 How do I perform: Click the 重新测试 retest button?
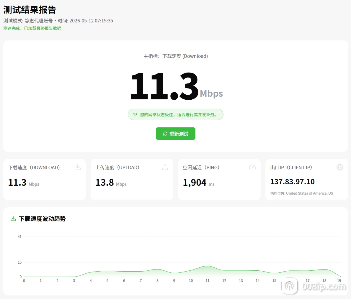click(x=175, y=134)
